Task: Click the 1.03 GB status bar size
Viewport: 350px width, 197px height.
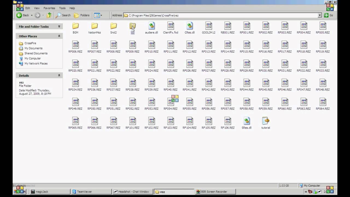Action: (284, 186)
